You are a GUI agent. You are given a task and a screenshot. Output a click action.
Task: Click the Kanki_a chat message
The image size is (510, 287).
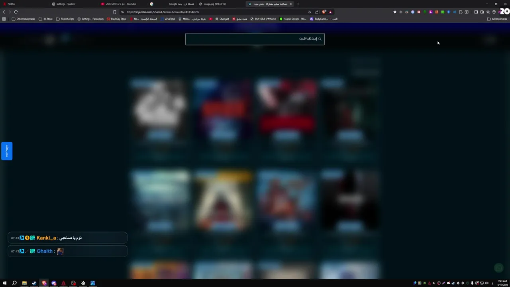coord(68,238)
